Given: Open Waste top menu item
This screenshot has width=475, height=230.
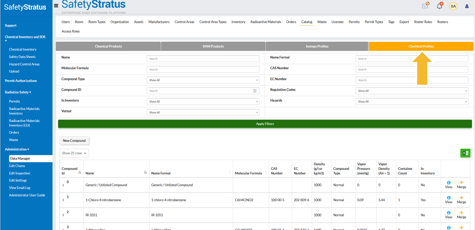Looking at the screenshot, I should [x=322, y=22].
